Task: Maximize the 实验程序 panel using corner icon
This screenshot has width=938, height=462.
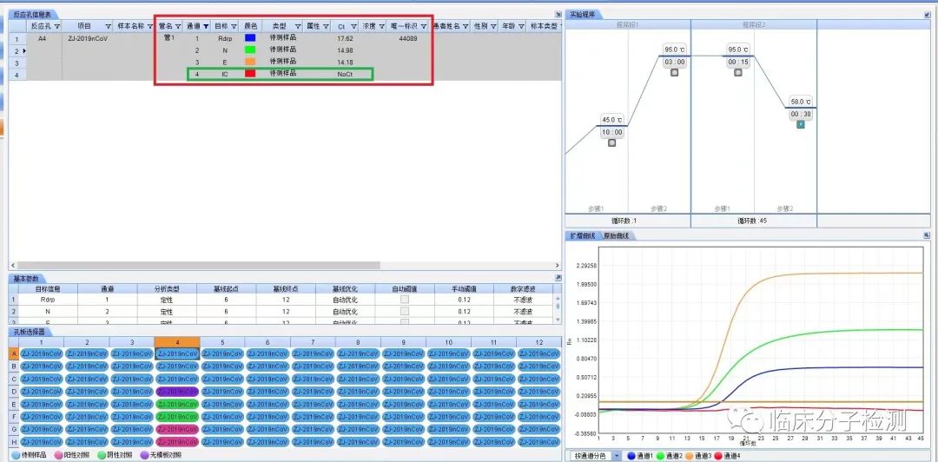Action: (x=926, y=15)
